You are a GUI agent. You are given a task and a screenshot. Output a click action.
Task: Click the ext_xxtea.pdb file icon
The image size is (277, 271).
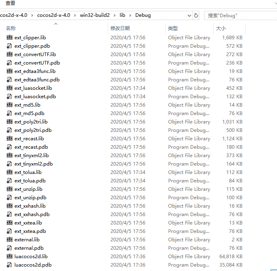(x=9, y=231)
